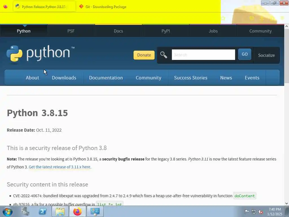289x217 pixels.
Task: Open the clock showing 7:40 PM
Action: [275, 212]
